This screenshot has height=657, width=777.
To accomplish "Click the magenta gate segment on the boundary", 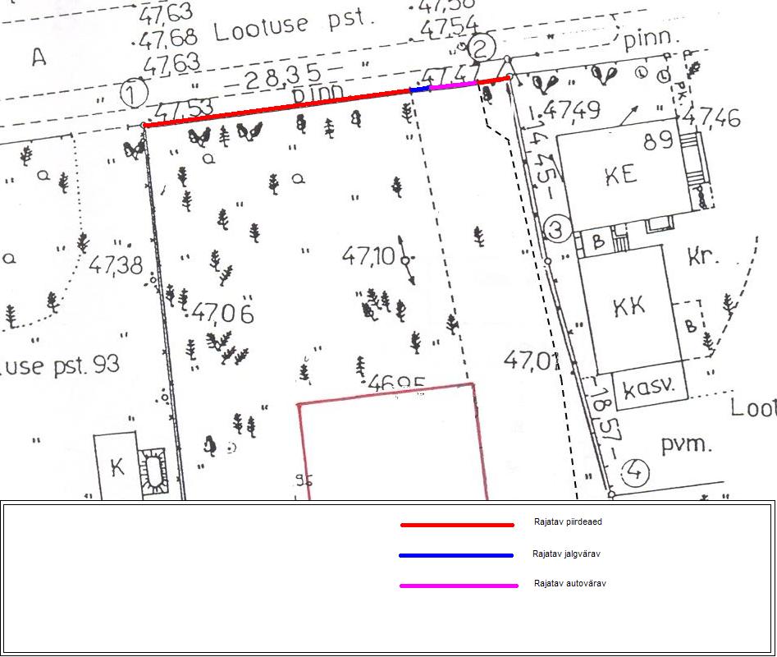I will tap(453, 85).
